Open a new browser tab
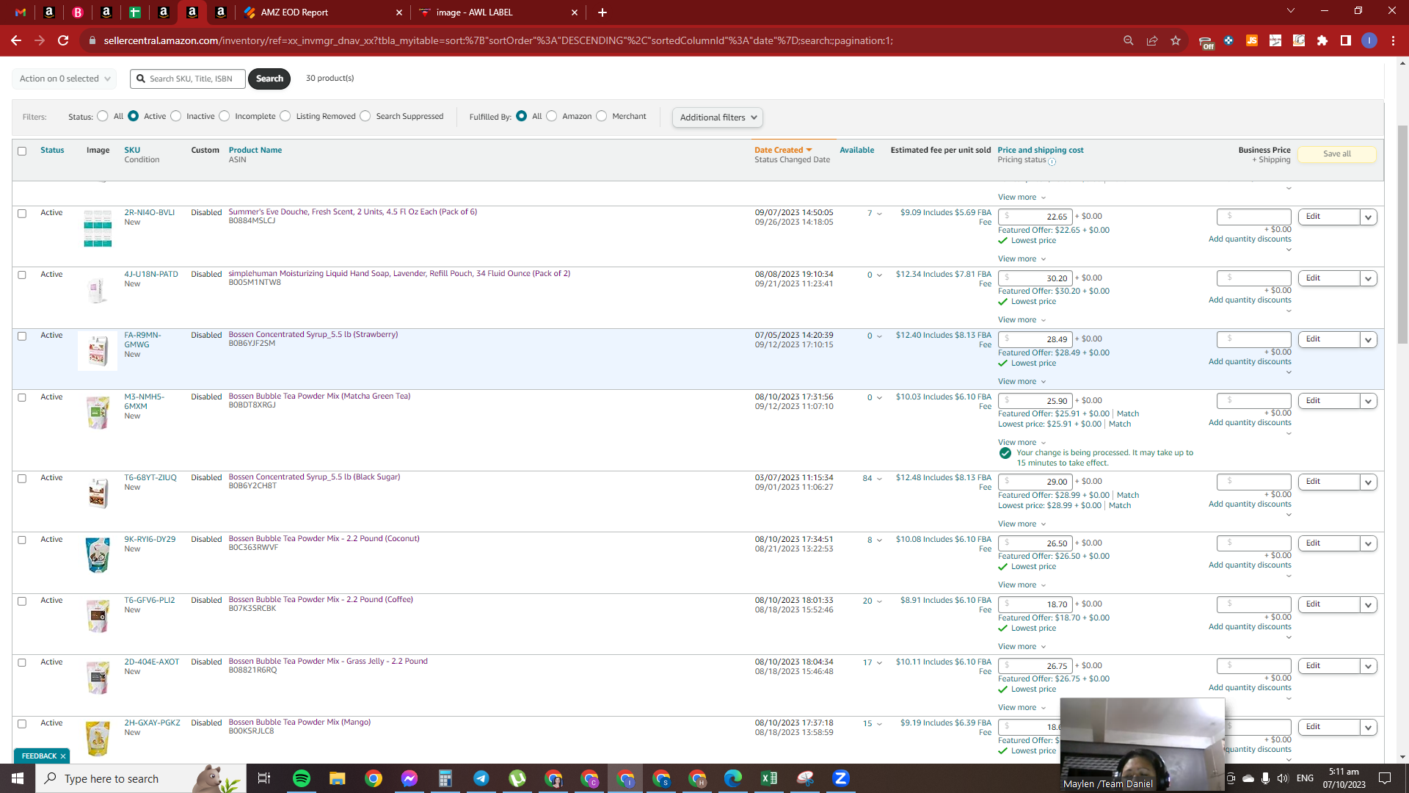Image resolution: width=1409 pixels, height=793 pixels. (x=602, y=12)
